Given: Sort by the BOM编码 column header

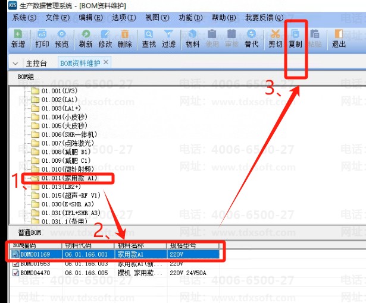Looking at the screenshot, I should 36,245.
